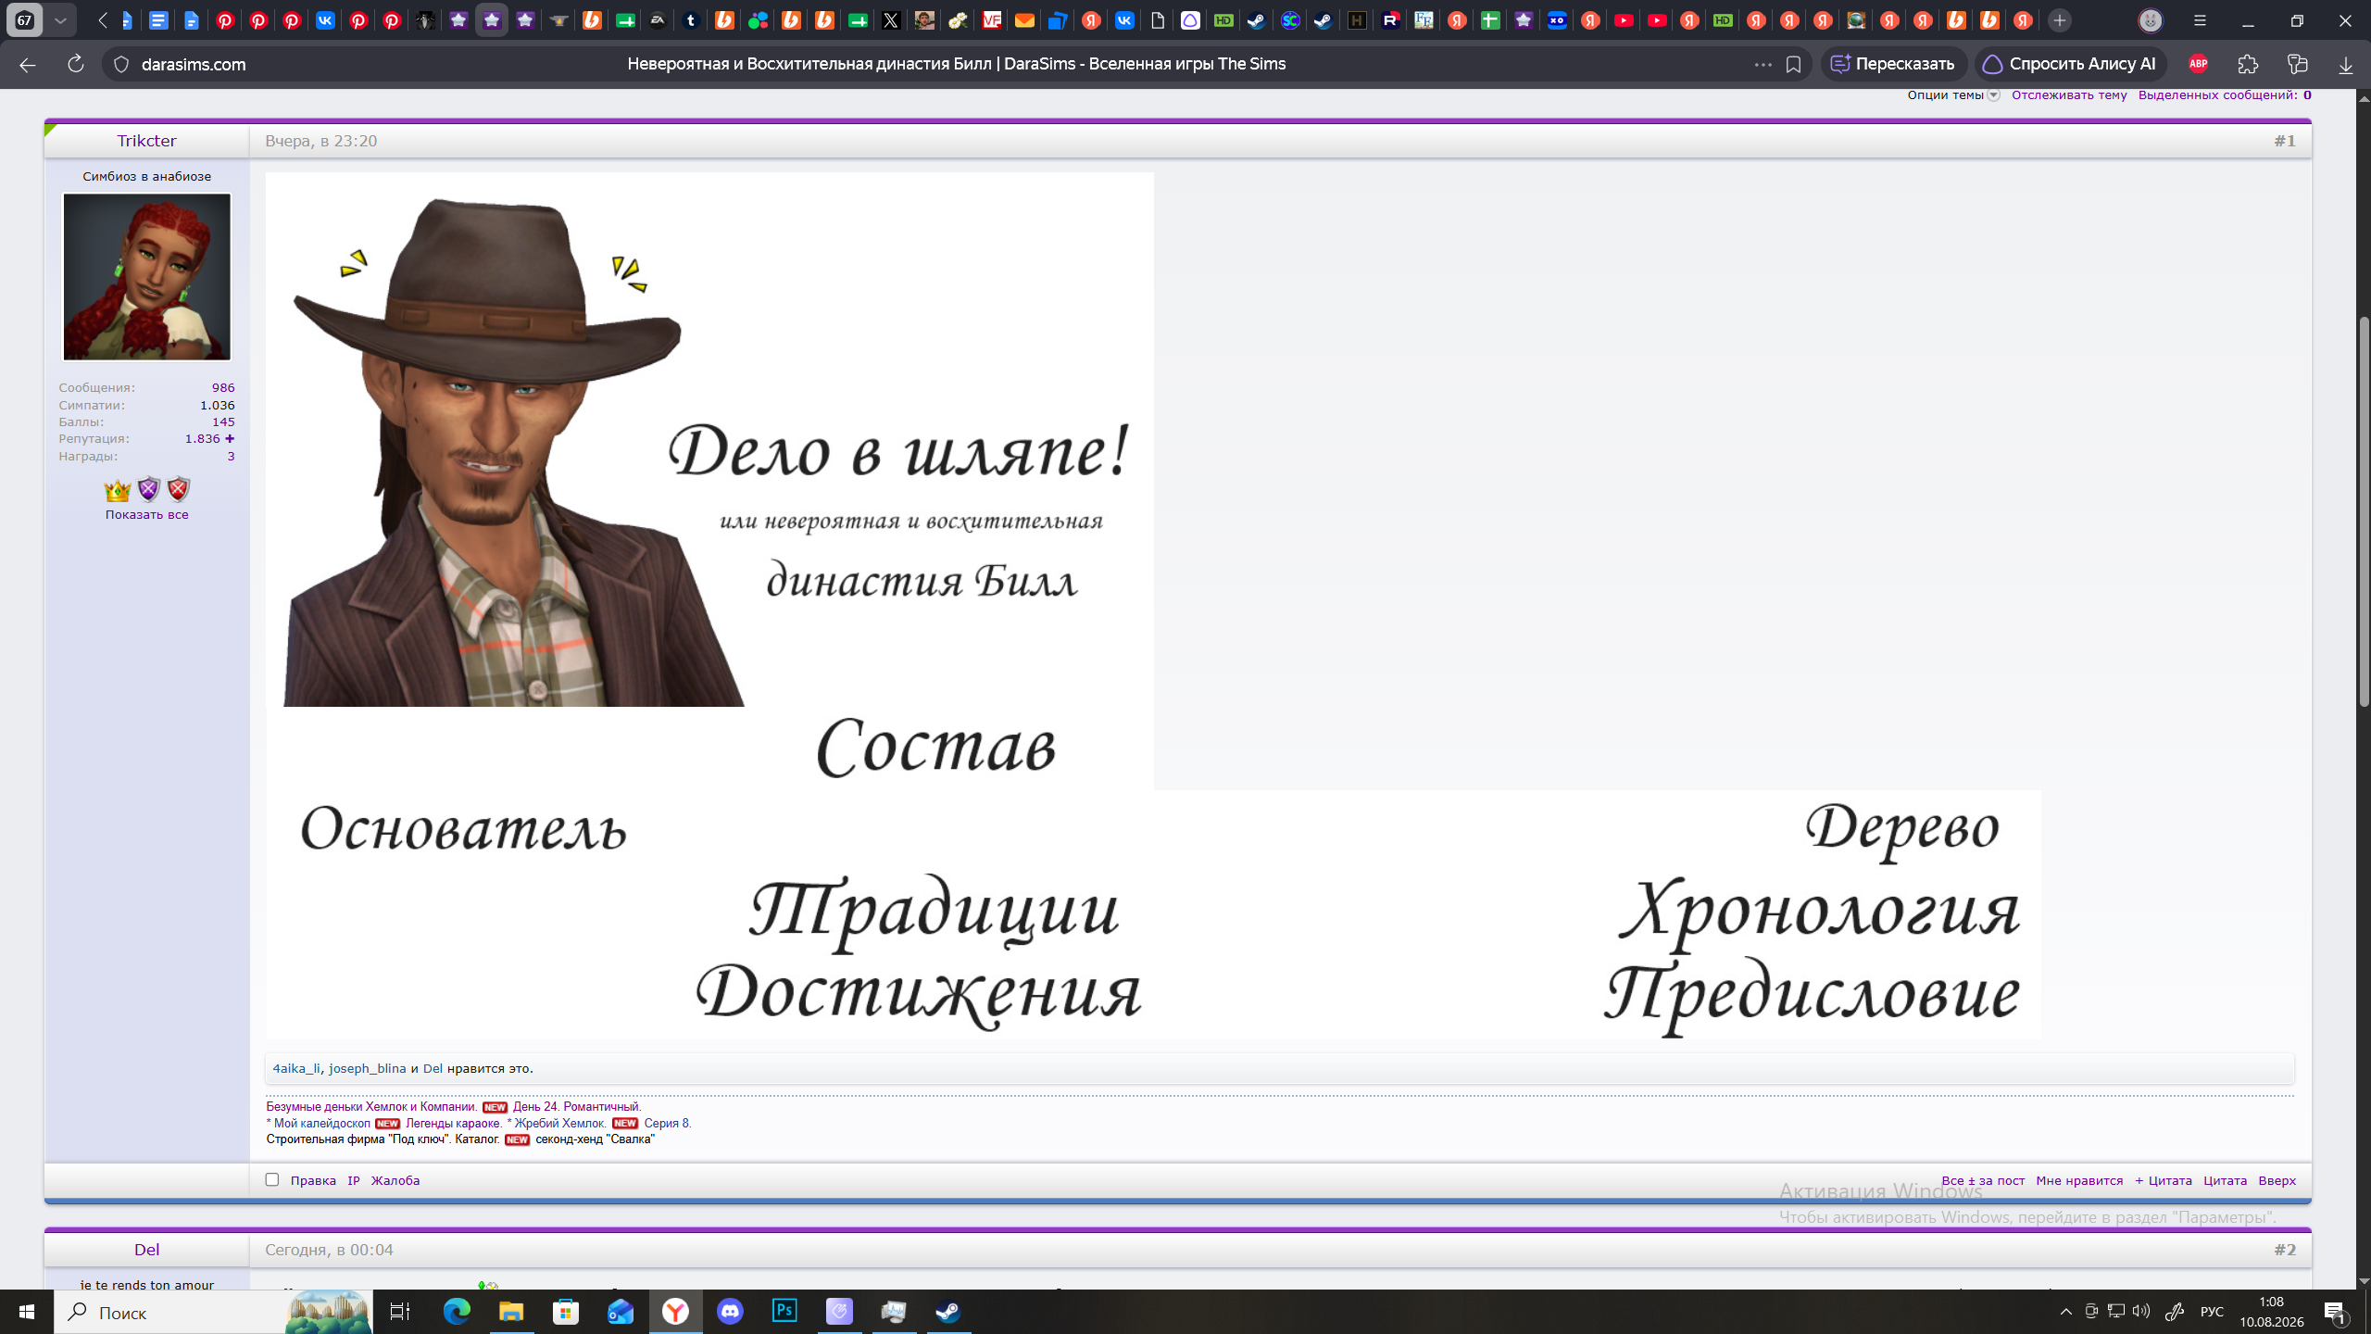Expand the Опции темы dropdown
2371x1334 pixels.
point(1952,94)
